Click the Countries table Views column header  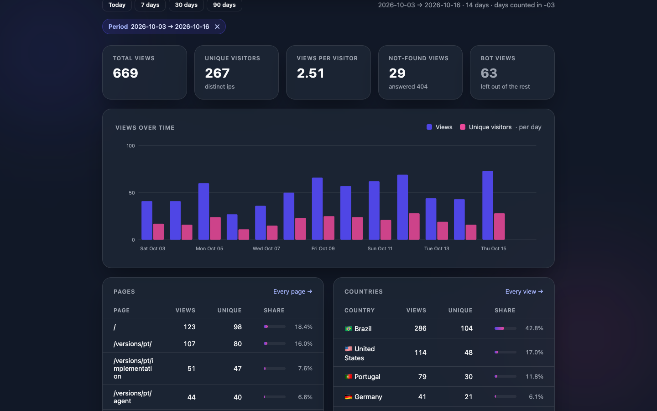tap(417, 311)
